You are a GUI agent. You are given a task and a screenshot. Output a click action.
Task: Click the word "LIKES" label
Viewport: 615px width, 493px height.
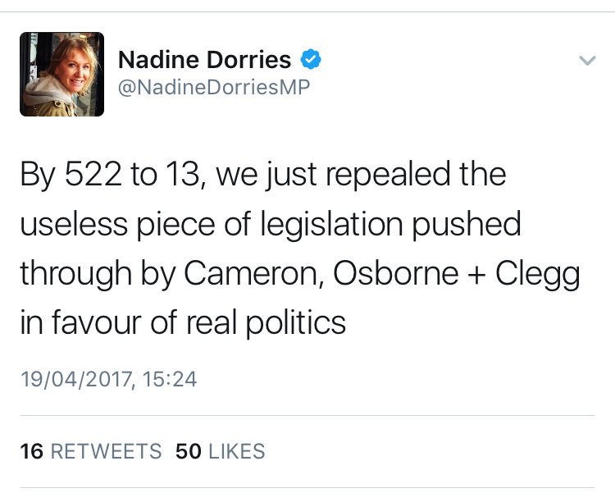[x=235, y=451]
